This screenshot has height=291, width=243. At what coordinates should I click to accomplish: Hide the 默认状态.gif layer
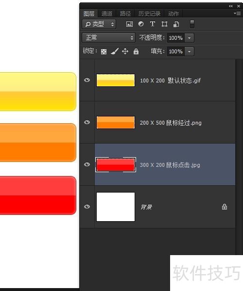point(87,80)
